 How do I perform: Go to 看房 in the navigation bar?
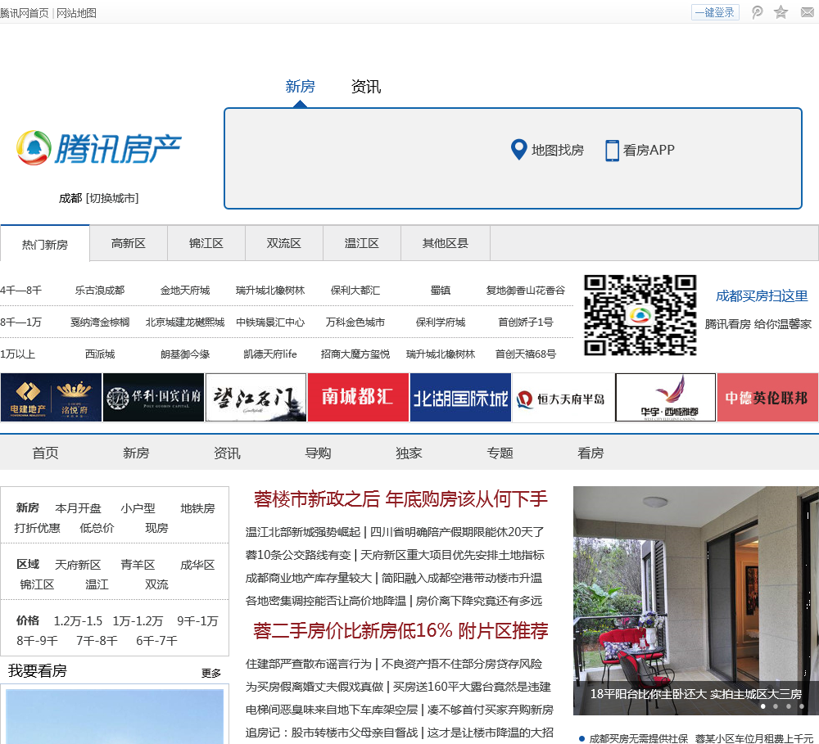pos(590,453)
